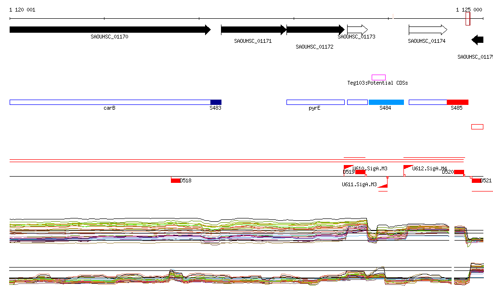Click the S484 label text

pos(385,108)
